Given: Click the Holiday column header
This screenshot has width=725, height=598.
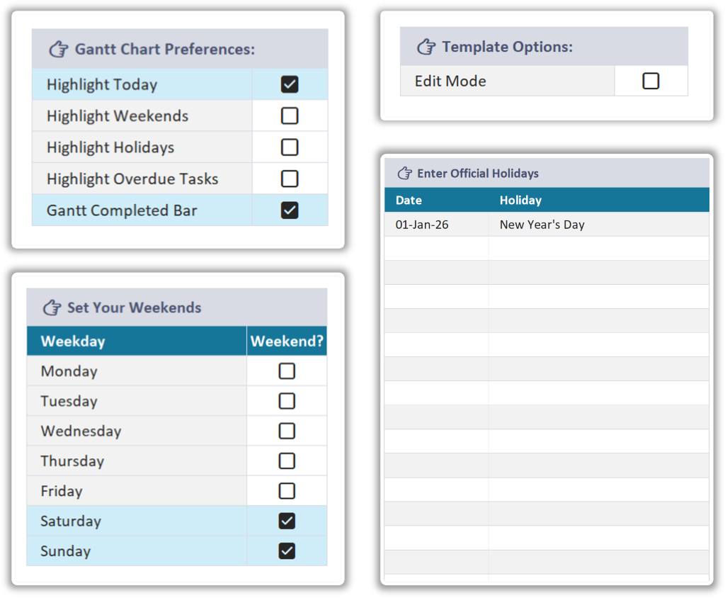Looking at the screenshot, I should 520,200.
